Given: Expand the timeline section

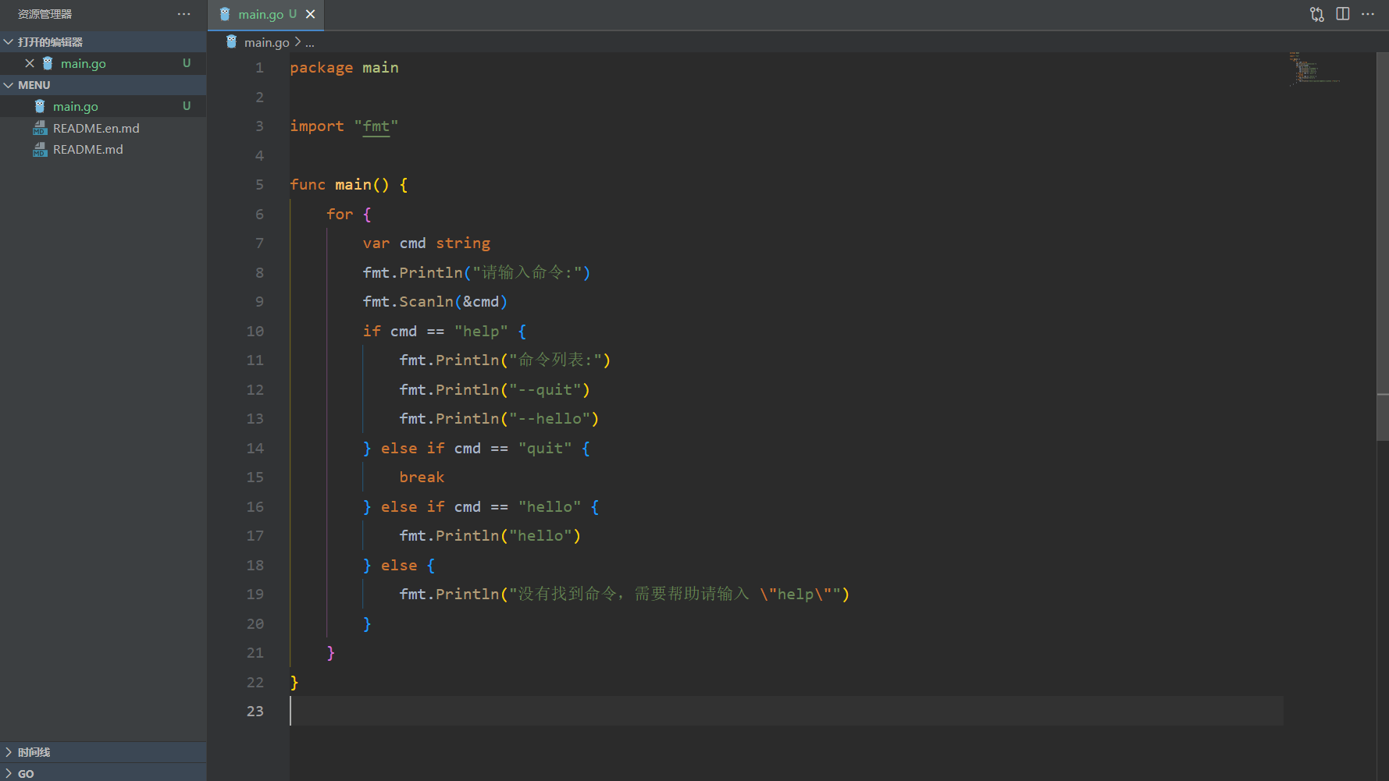Looking at the screenshot, I should (9, 752).
